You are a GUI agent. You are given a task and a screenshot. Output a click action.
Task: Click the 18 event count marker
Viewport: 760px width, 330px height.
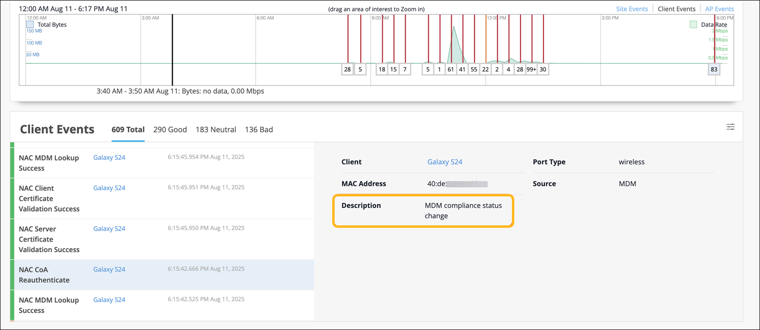(x=382, y=69)
